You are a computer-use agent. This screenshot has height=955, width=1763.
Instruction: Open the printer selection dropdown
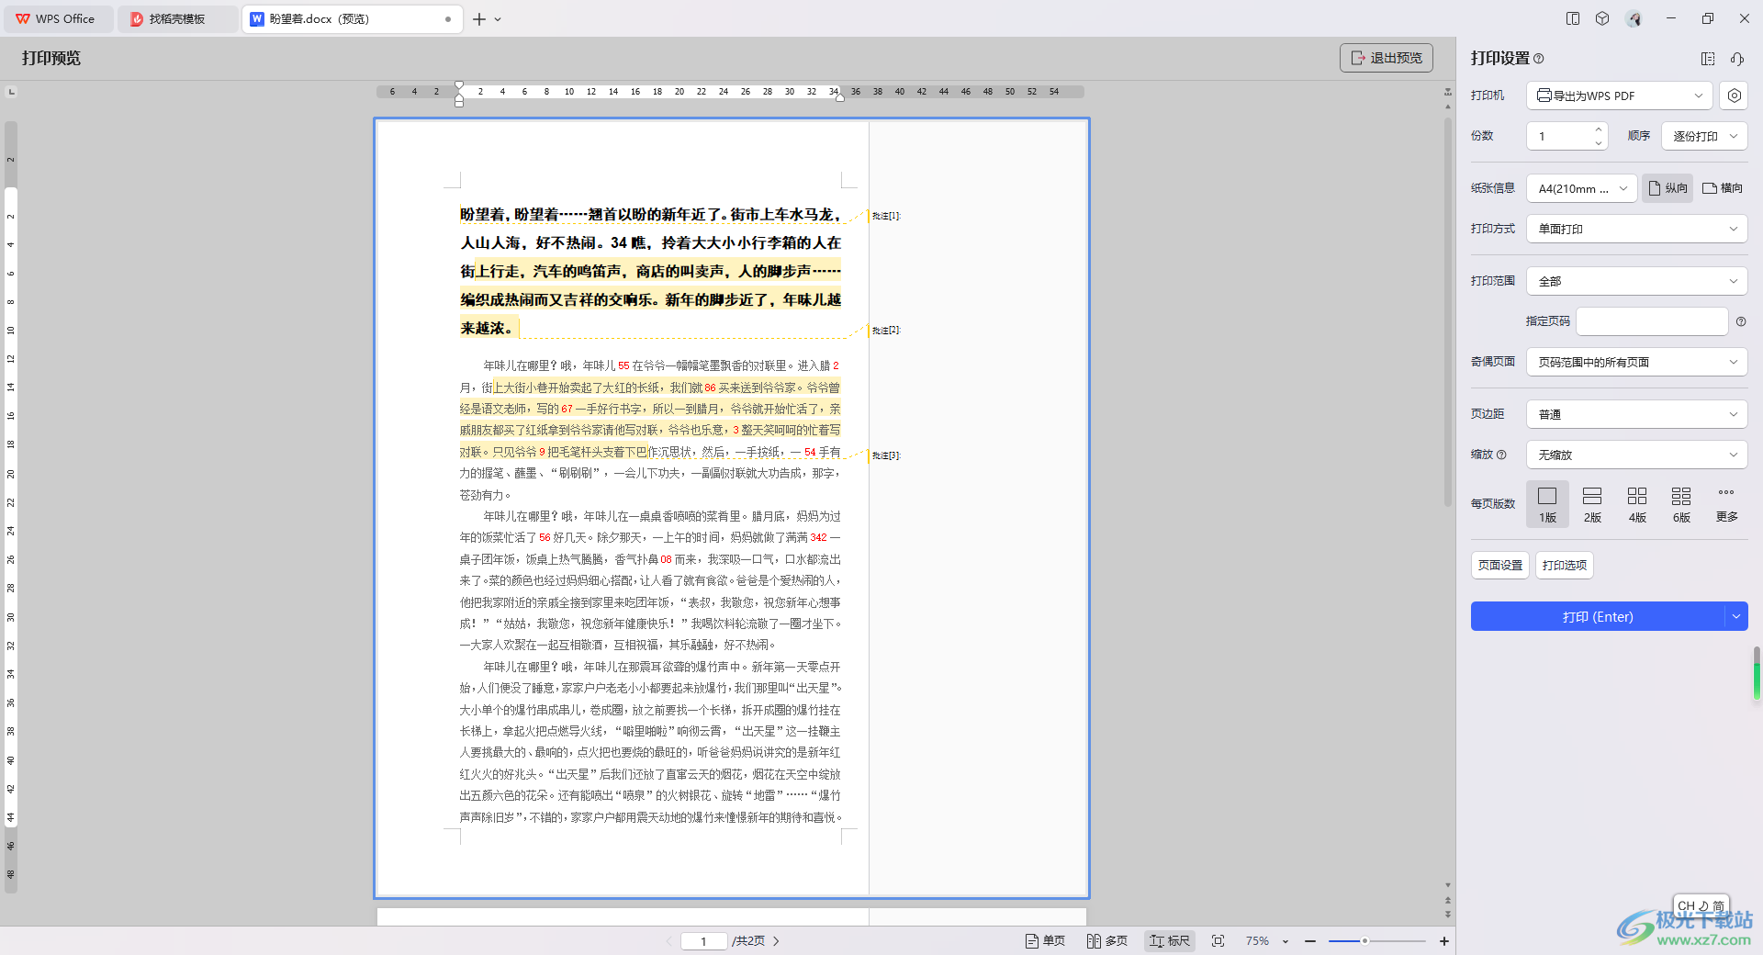[x=1621, y=95]
